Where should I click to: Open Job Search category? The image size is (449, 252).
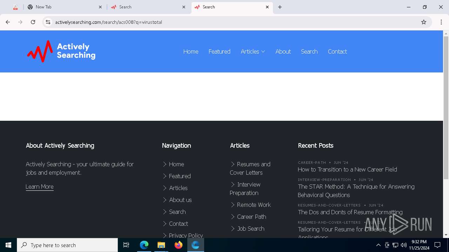(x=251, y=229)
